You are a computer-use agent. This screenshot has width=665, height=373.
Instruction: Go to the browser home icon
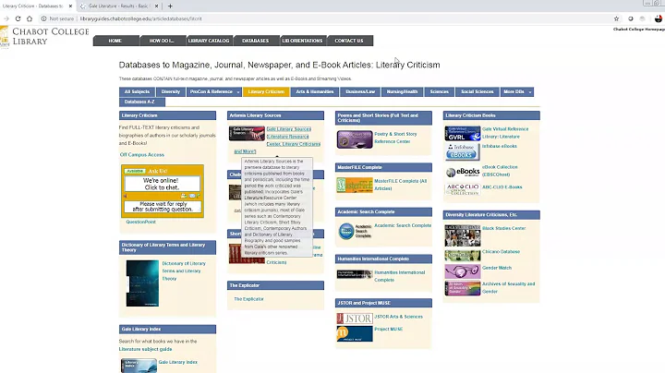(30, 18)
